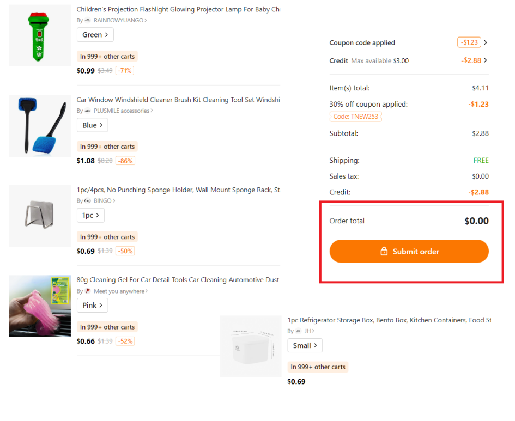Viewport: 515px width, 421px height.
Task: Expand the Coupon code applied chevron
Action: [486, 42]
